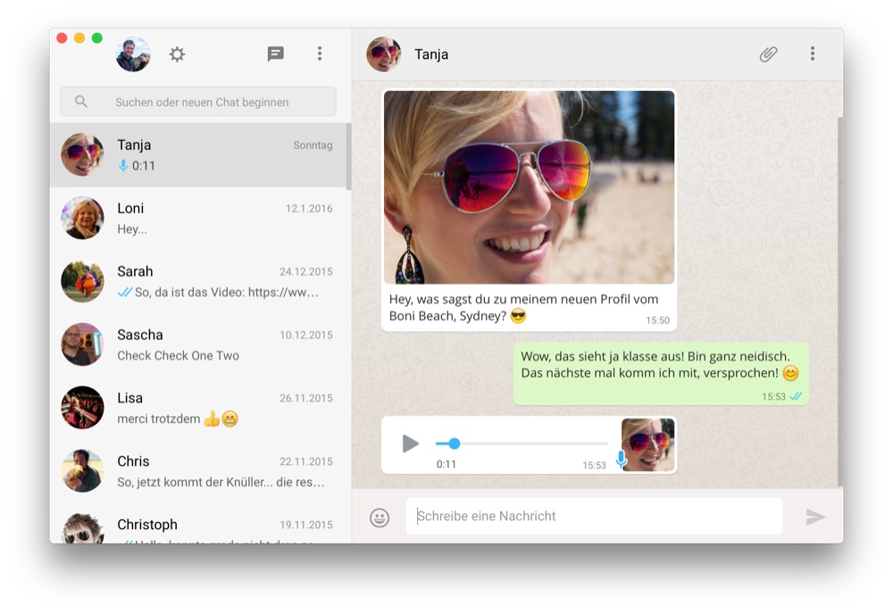
Task: Open Lisa's chat conversation
Action: (x=200, y=409)
